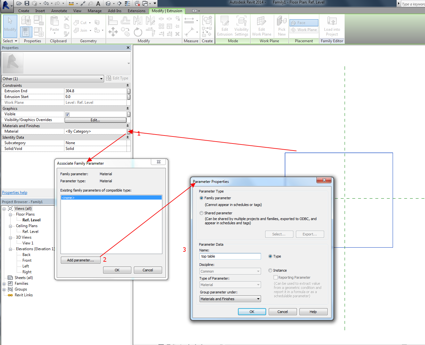Click the Add parameter... button
The height and width of the screenshot is (345, 425).
[81, 260]
